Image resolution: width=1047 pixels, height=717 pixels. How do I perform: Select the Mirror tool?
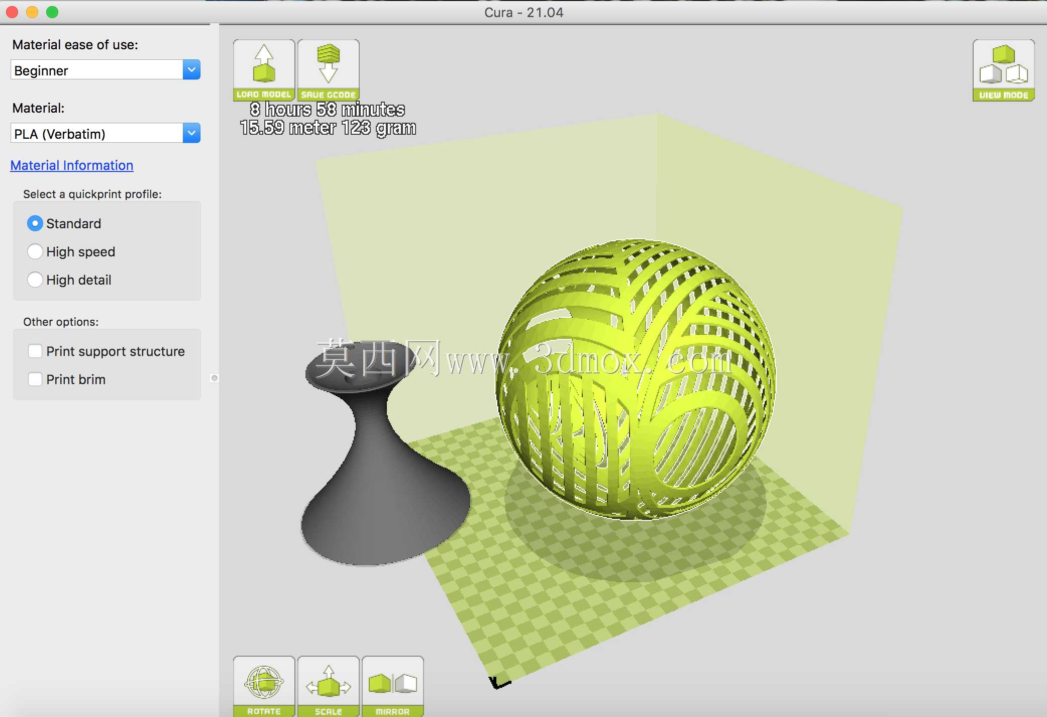(x=393, y=686)
